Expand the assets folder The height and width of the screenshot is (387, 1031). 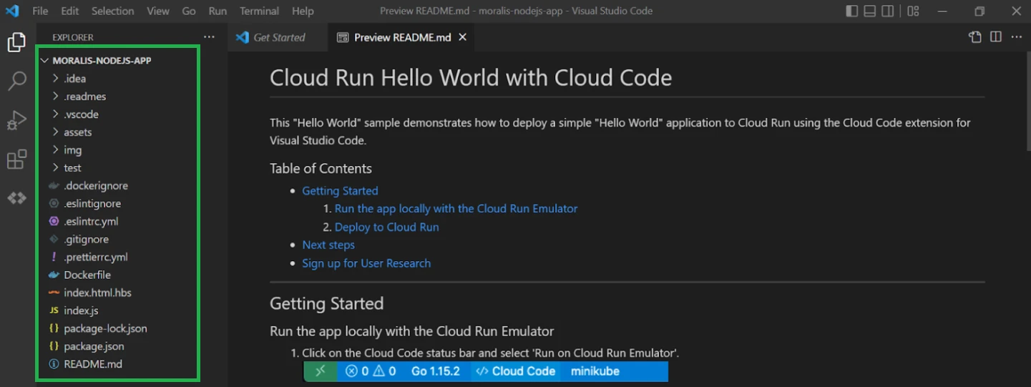(77, 132)
